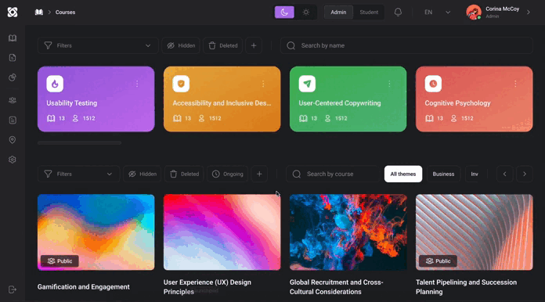This screenshot has height=302, width=545.
Task: Expand lower Filters dropdown near Hidden
Action: [x=79, y=174]
